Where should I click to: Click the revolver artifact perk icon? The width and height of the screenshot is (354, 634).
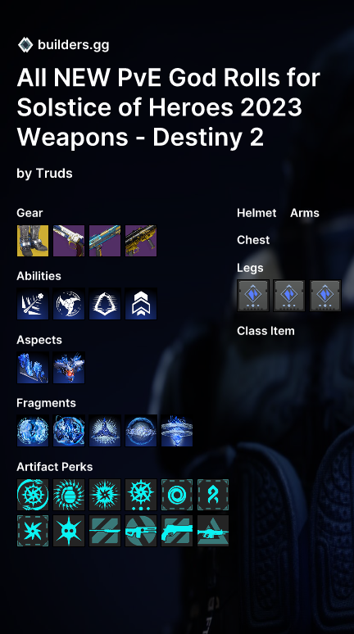point(177,531)
